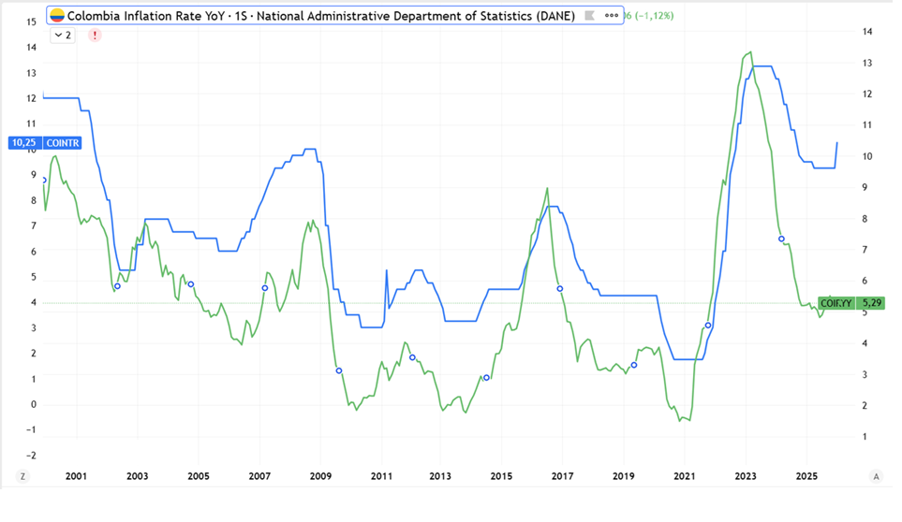Click the 2015 label on time axis
The height and width of the screenshot is (522, 902).
point(501,476)
